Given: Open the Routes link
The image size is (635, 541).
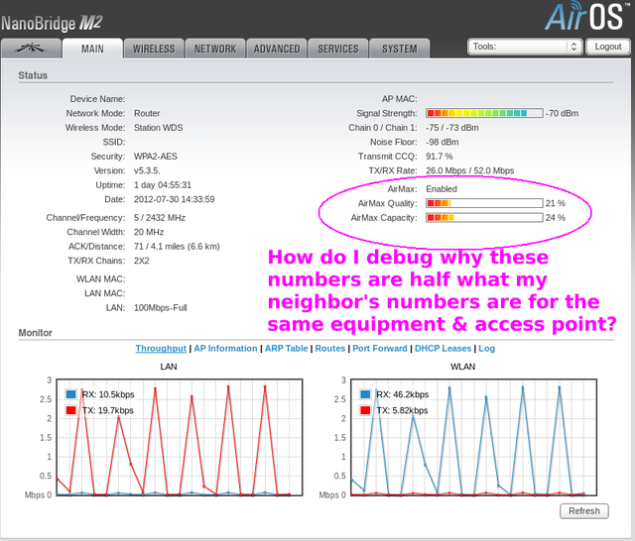Looking at the screenshot, I should [330, 348].
